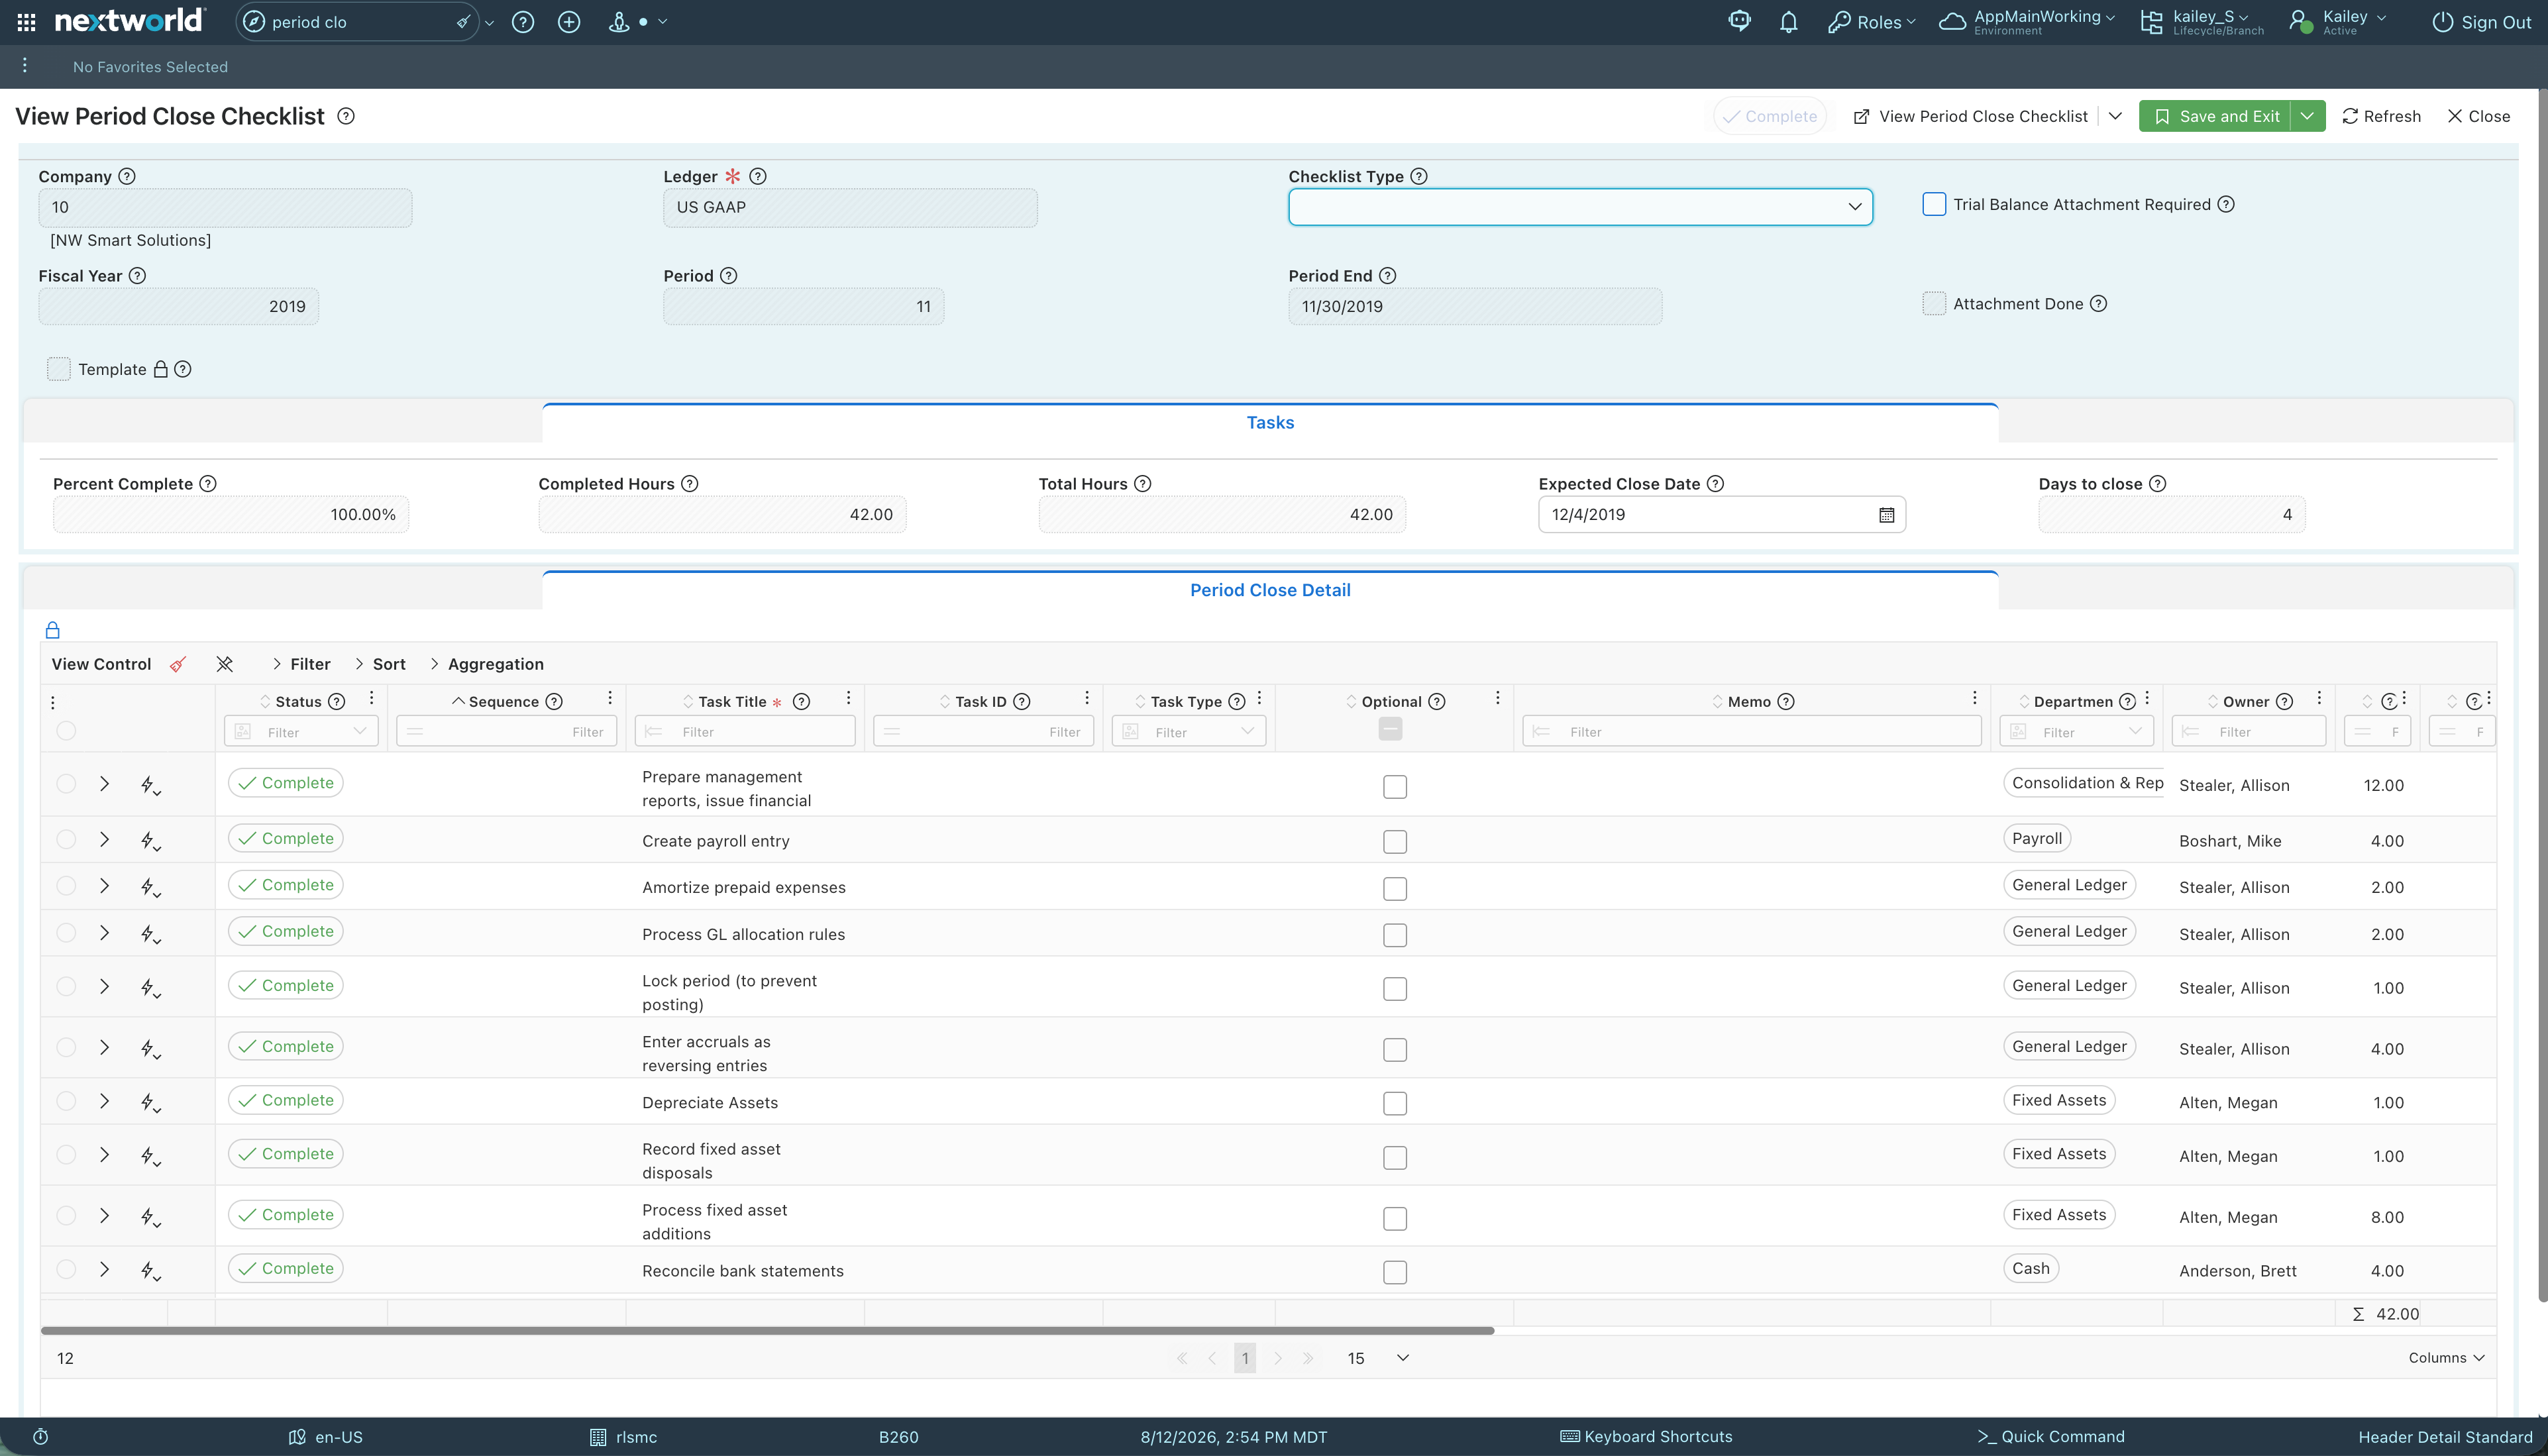Open row actions for Create payroll entry
Screen dimensions: 2548x1456
150,841
